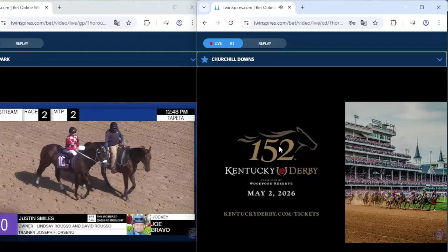Select the TwinSpires.com tab title in right window

point(249,7)
